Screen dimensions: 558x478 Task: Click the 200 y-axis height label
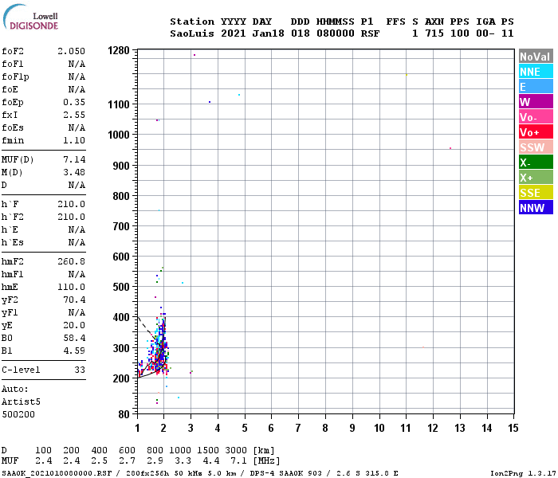(121, 378)
